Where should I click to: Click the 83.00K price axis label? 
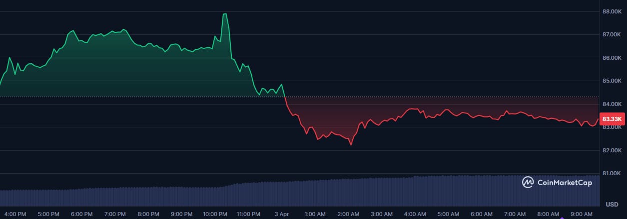[x=612, y=127]
